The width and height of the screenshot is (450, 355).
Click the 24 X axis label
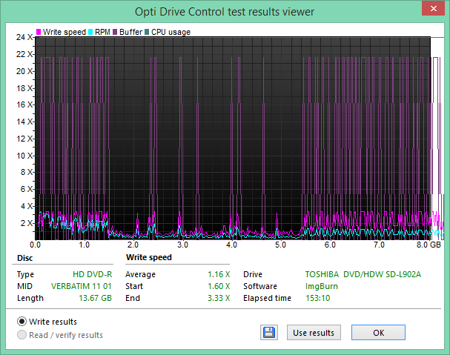point(24,37)
